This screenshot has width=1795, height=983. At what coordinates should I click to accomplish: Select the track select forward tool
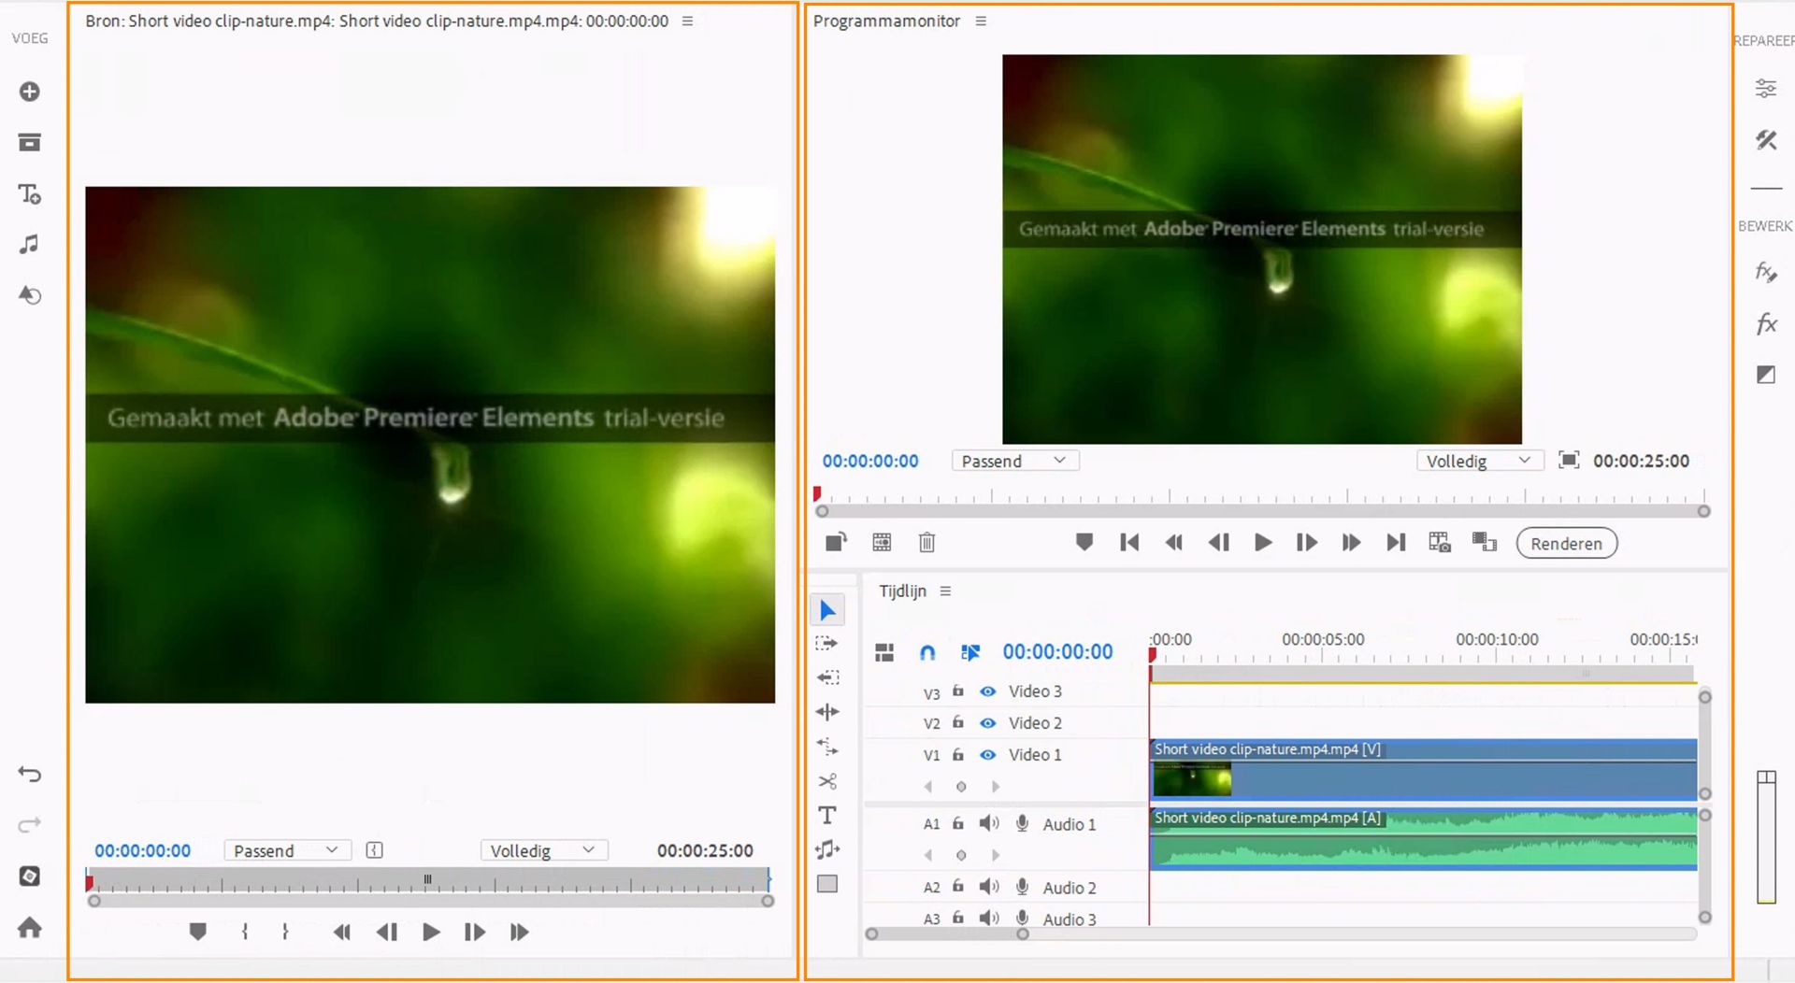tap(827, 644)
